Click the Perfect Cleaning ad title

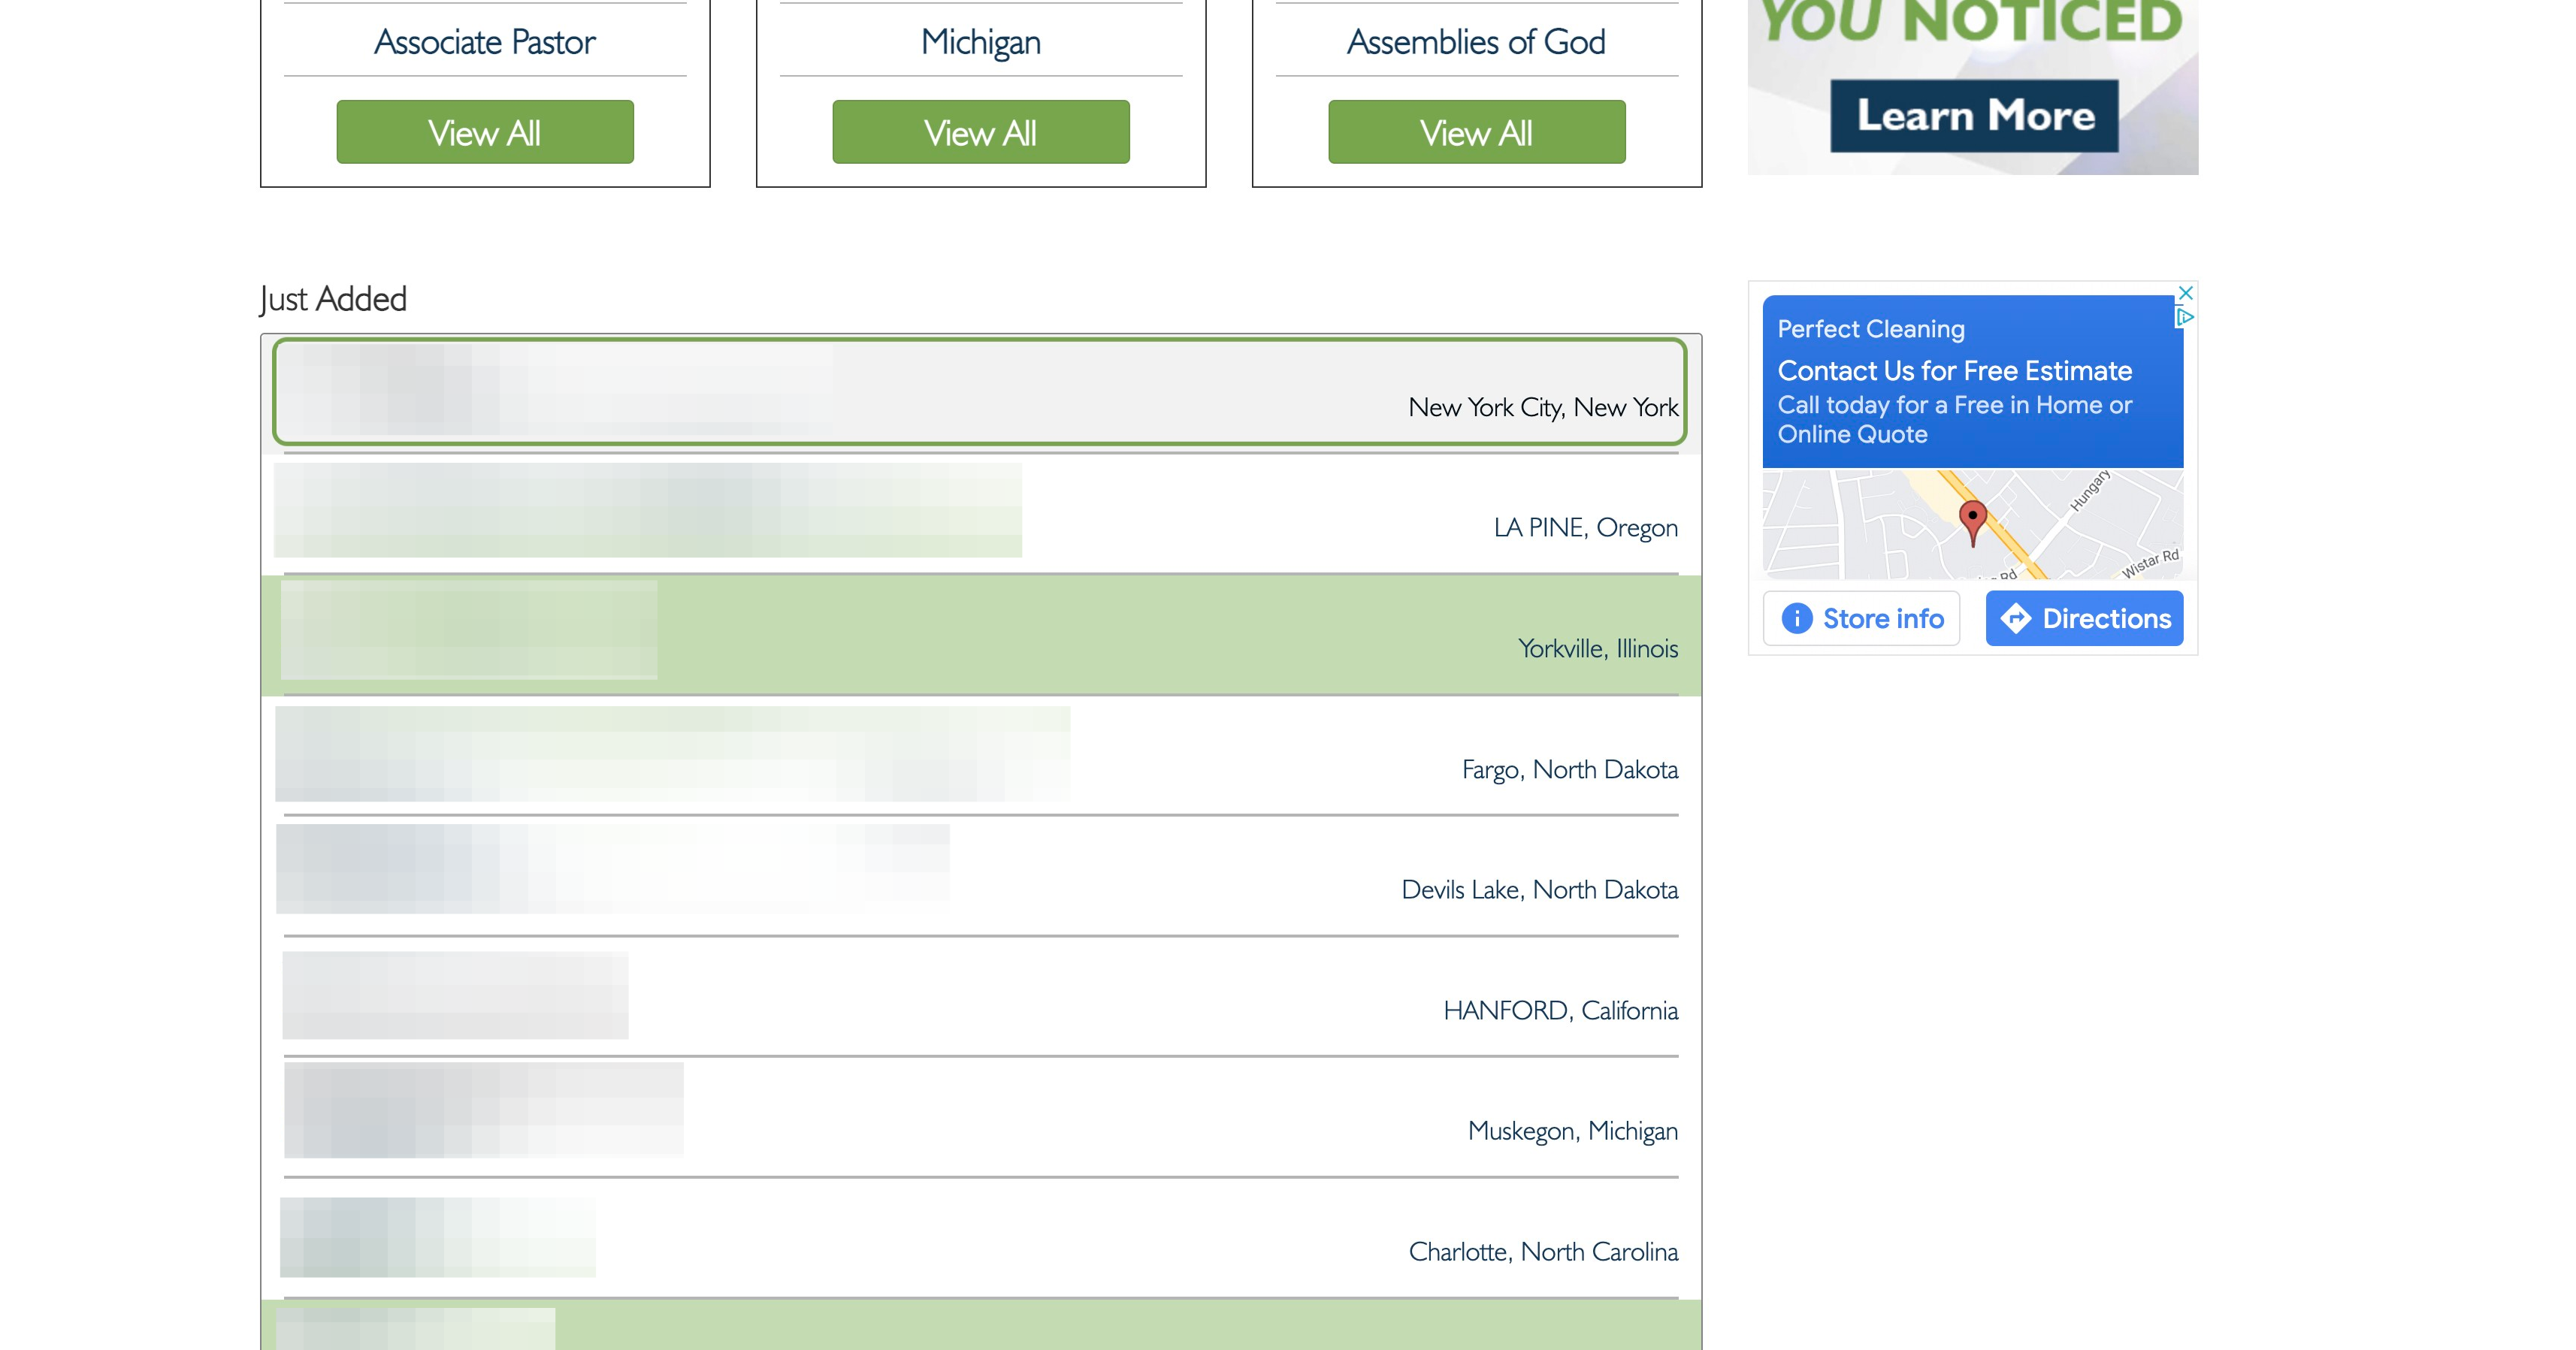coord(1871,329)
